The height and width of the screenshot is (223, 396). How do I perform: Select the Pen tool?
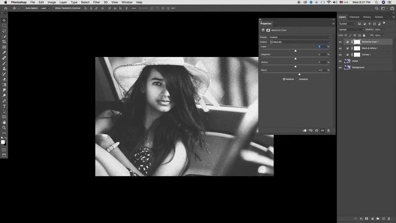[4, 101]
